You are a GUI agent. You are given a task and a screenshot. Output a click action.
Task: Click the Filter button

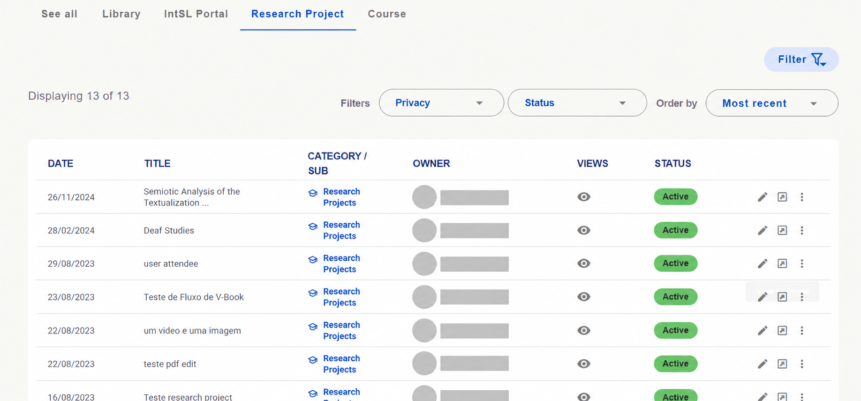coord(801,59)
